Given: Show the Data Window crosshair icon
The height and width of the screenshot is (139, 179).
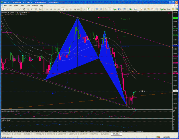Looking at the screenshot, I should click(x=145, y=9).
